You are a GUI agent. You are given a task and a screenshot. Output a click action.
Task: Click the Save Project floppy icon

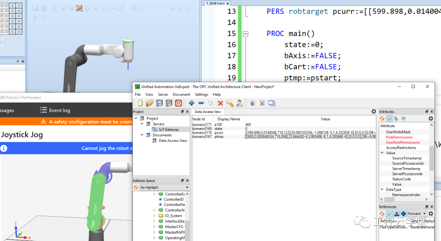coord(159,103)
